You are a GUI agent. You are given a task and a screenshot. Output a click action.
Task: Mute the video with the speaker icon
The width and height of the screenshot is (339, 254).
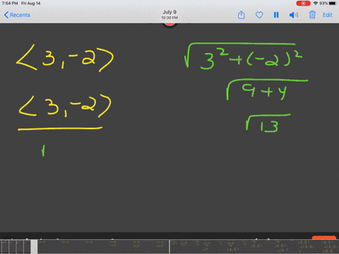click(x=294, y=15)
